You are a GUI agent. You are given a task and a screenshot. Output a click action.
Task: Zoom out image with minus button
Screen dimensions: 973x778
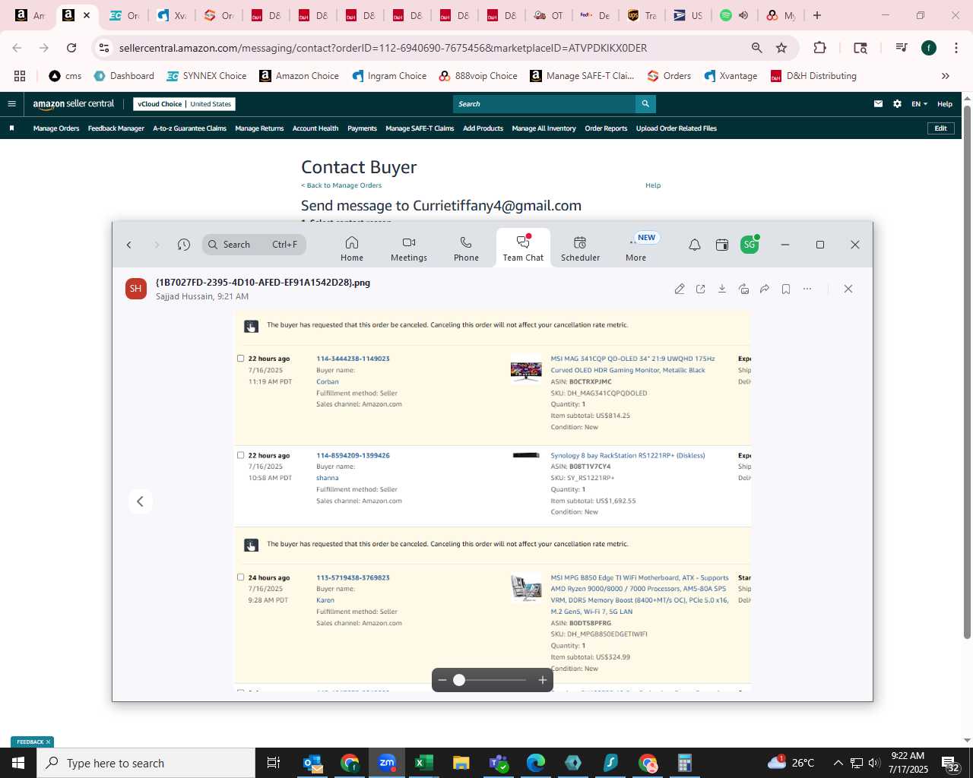[x=442, y=680]
